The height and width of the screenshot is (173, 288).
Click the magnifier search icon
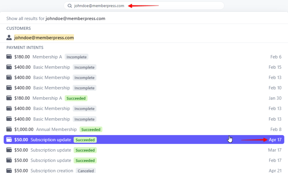(70, 6)
